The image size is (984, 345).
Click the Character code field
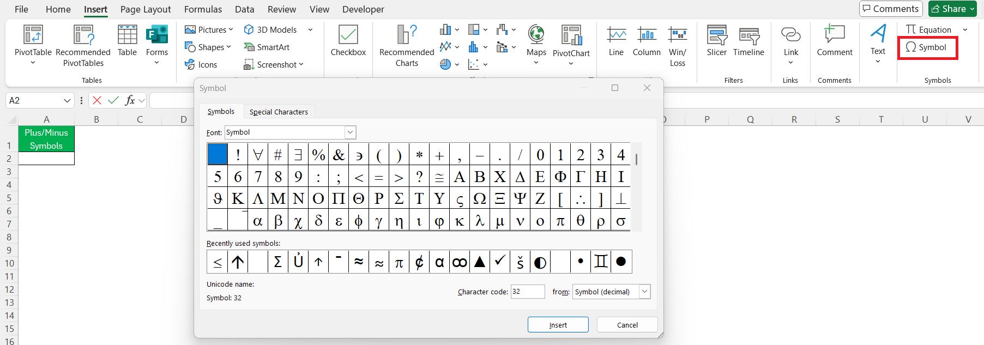(x=528, y=292)
